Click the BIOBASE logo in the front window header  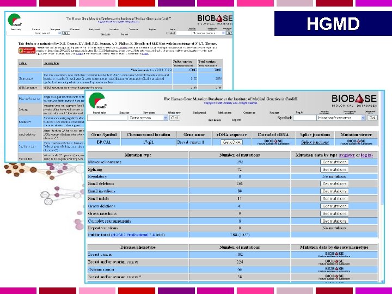coord(354,101)
